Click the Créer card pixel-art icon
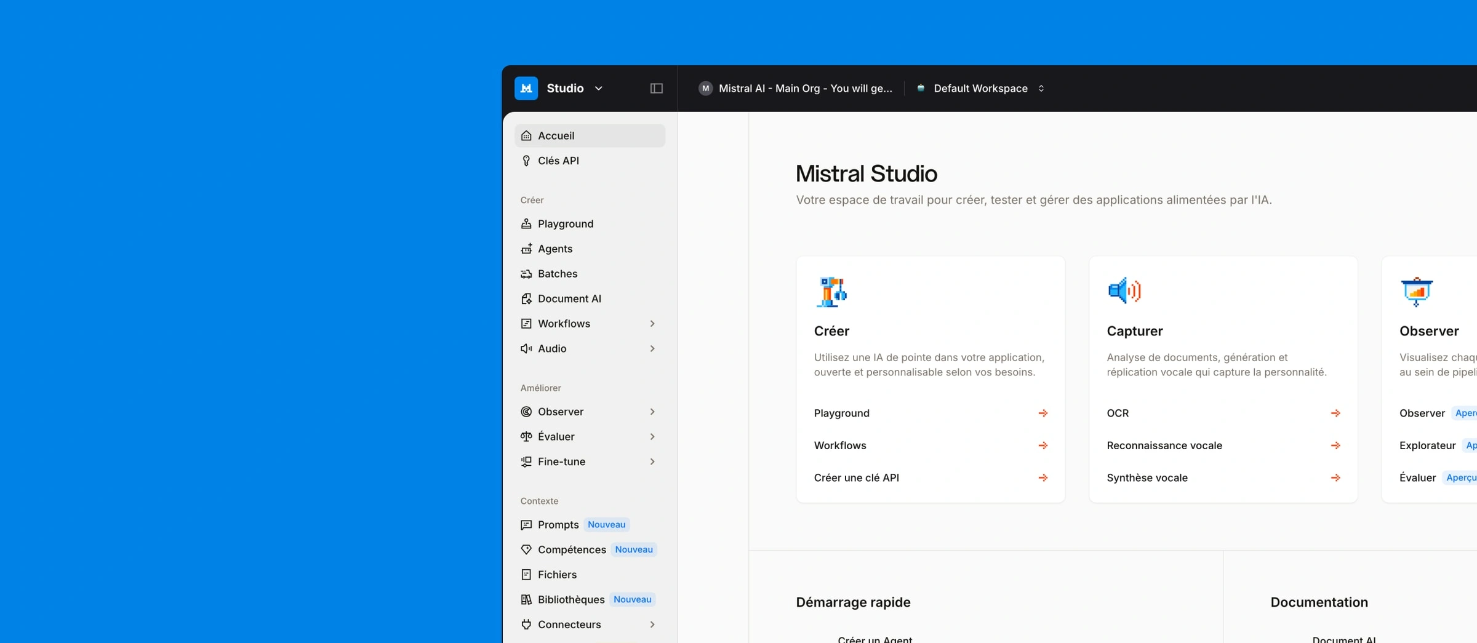This screenshot has width=1477, height=643. pyautogui.click(x=831, y=291)
